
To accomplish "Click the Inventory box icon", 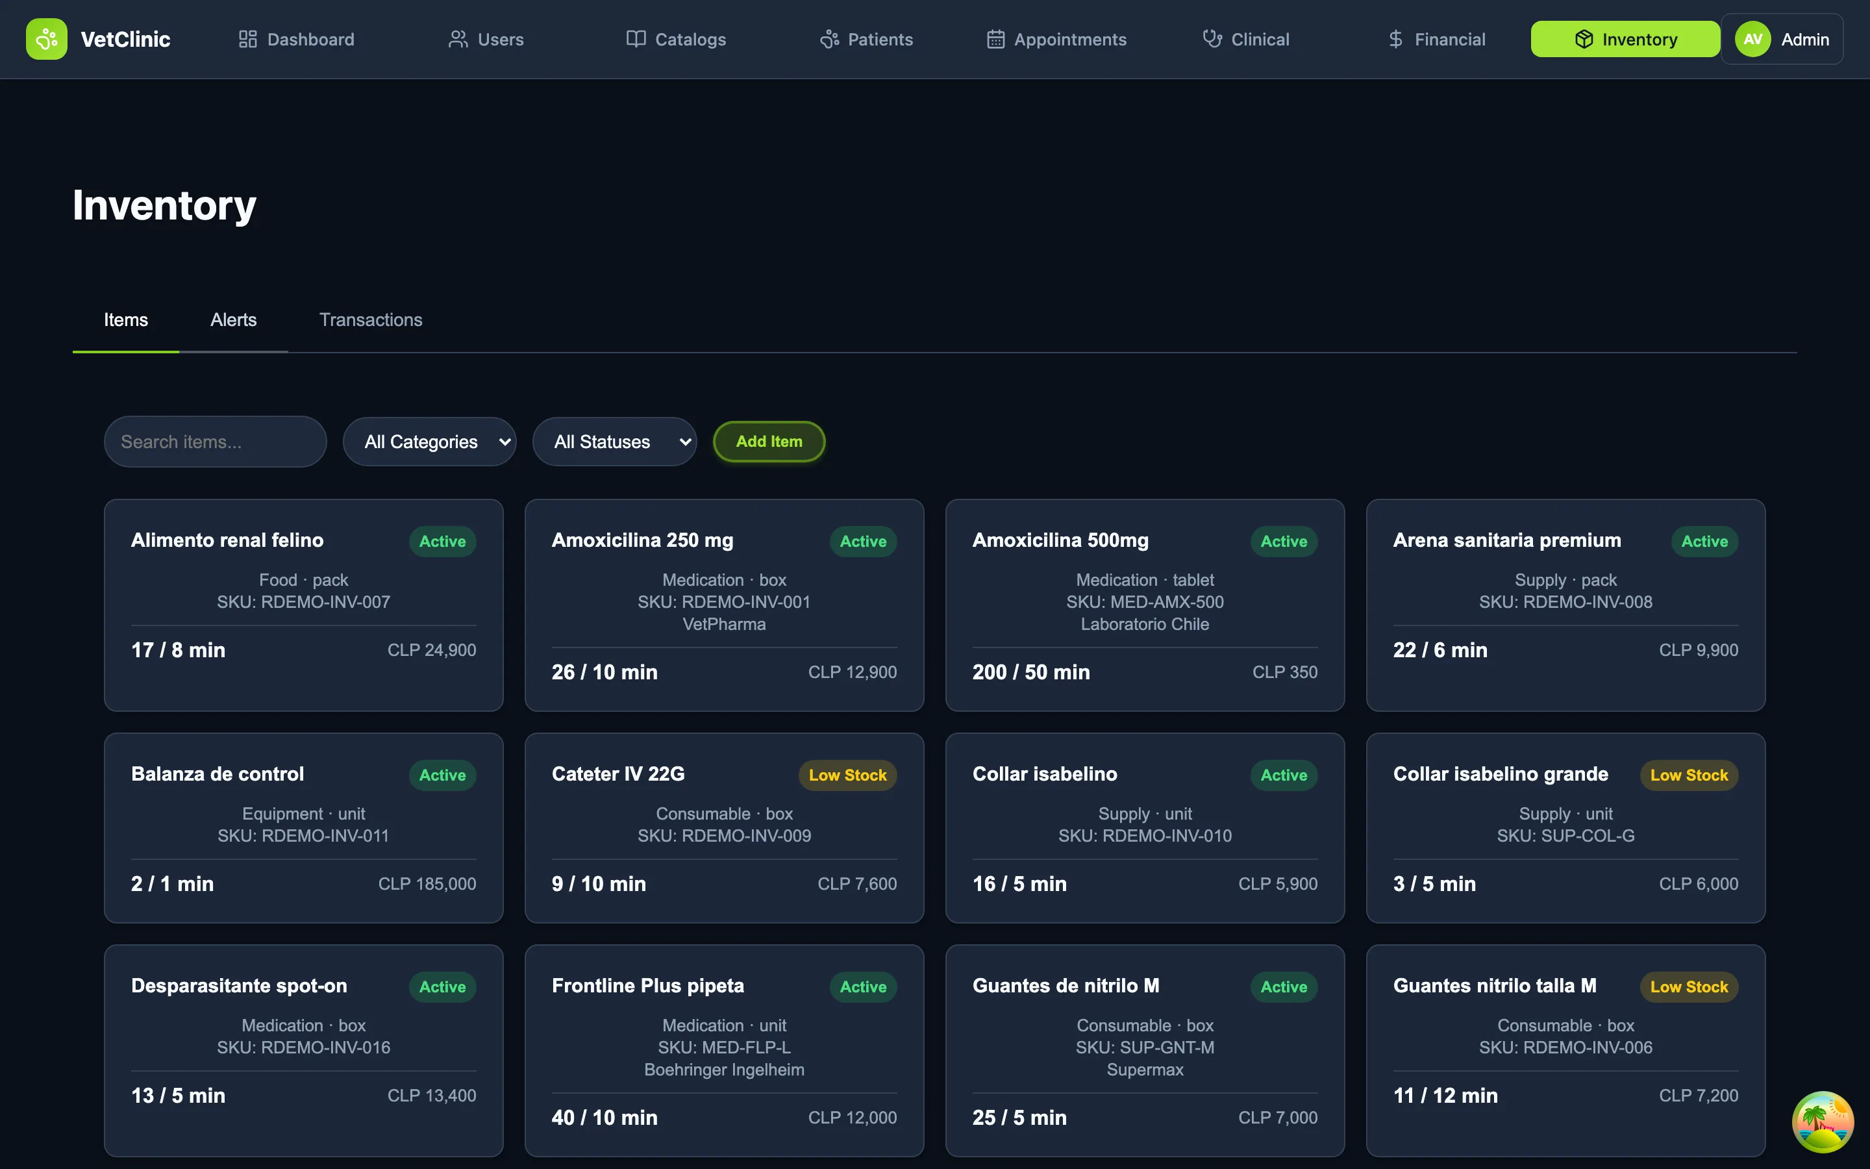I will (x=1583, y=39).
